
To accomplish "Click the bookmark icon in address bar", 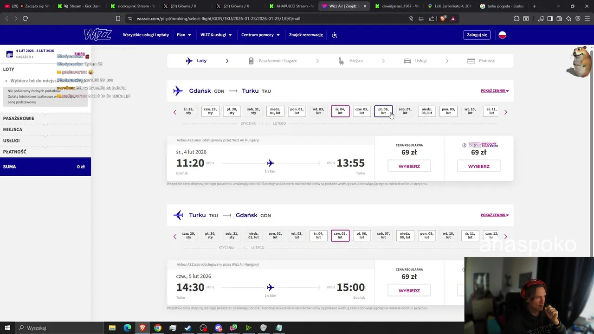I will (x=118, y=19).
